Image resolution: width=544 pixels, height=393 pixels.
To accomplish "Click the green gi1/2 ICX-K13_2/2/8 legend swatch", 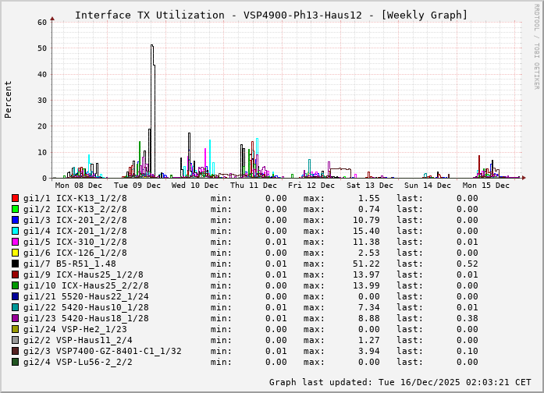I will click(15, 210).
